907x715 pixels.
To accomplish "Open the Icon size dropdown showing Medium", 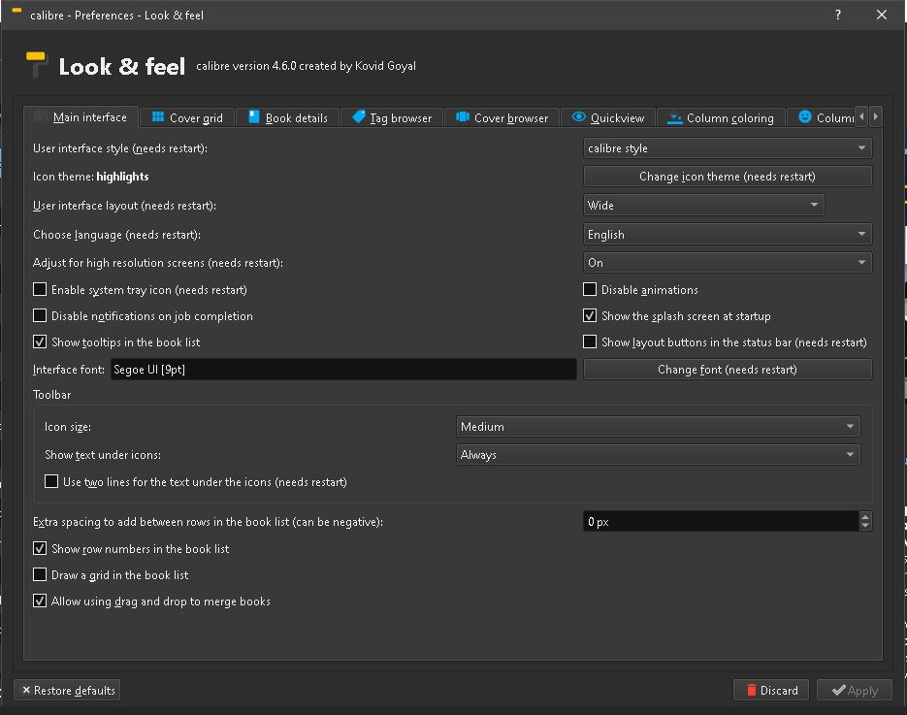I will click(x=658, y=426).
